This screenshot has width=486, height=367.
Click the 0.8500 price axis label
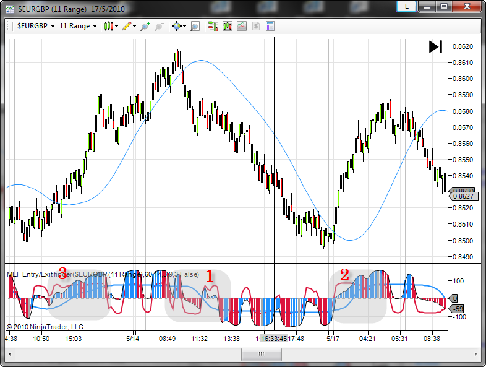point(463,241)
